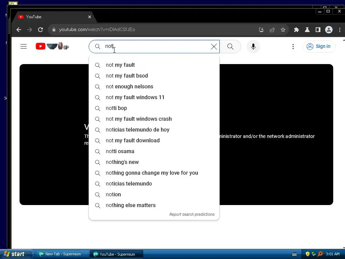Viewport: 345px width, 259px height.
Task: Click 'YouTube - Supermium' taskbar item
Action: (x=117, y=254)
